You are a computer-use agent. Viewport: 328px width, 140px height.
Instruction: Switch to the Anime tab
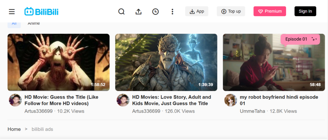click(34, 24)
